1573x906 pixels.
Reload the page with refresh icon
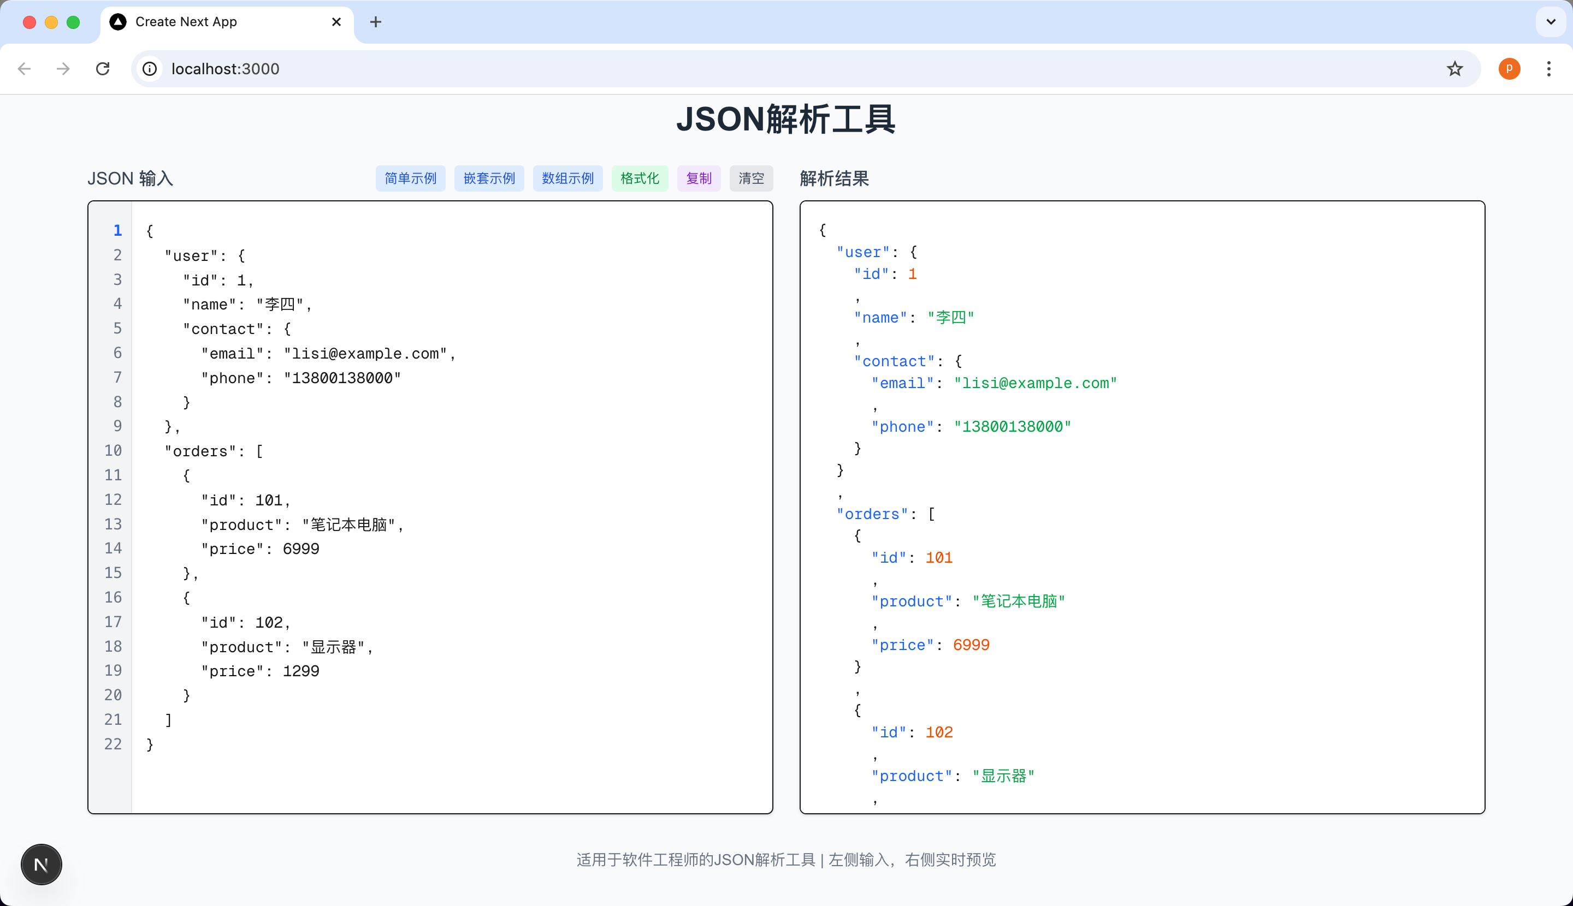tap(103, 68)
